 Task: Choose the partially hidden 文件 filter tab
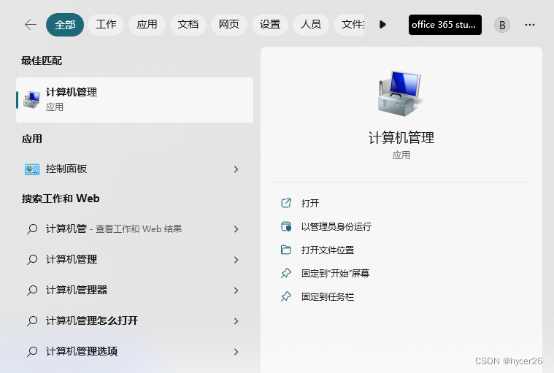coord(350,25)
